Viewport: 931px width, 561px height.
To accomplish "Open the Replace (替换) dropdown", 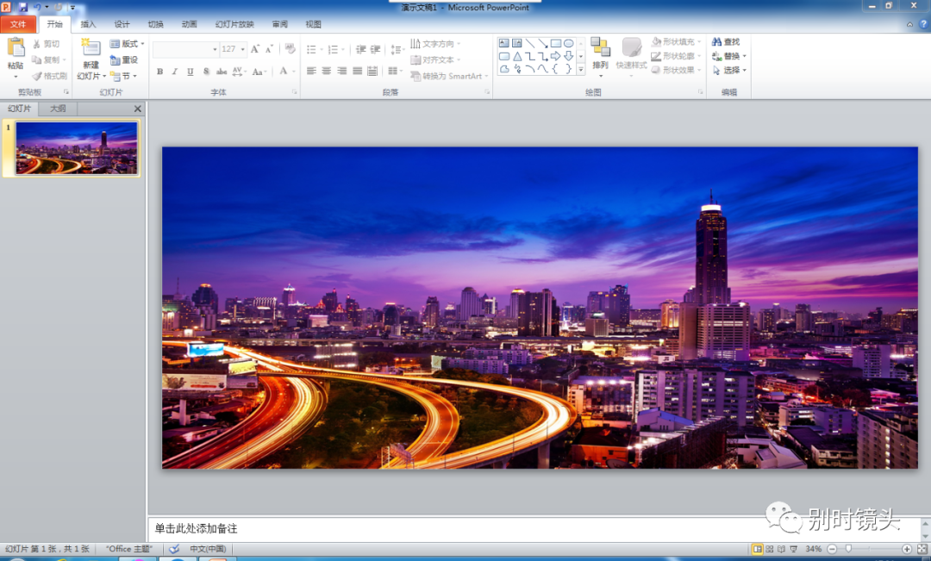I will [728, 56].
